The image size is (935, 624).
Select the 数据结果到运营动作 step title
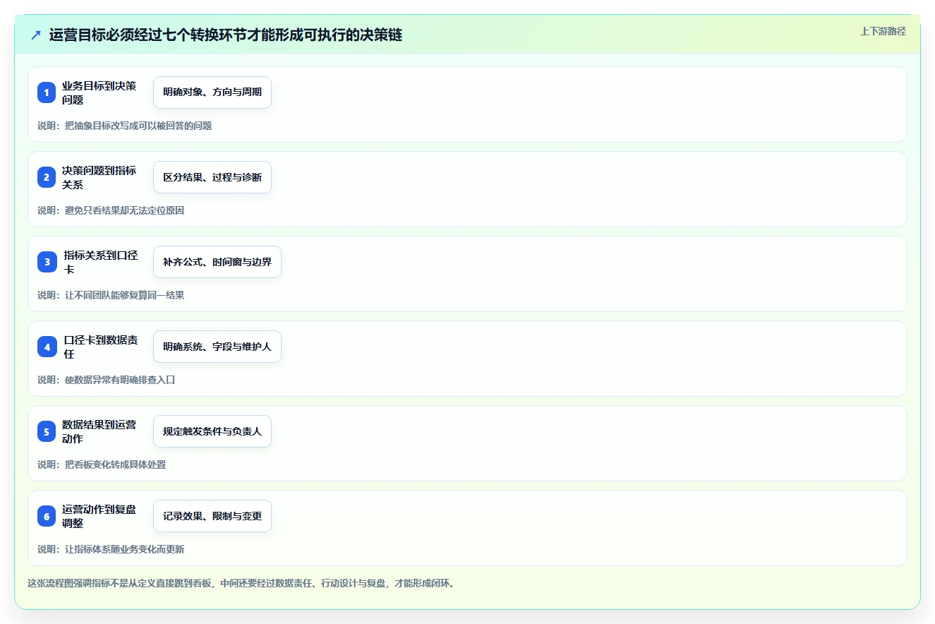pyautogui.click(x=99, y=431)
